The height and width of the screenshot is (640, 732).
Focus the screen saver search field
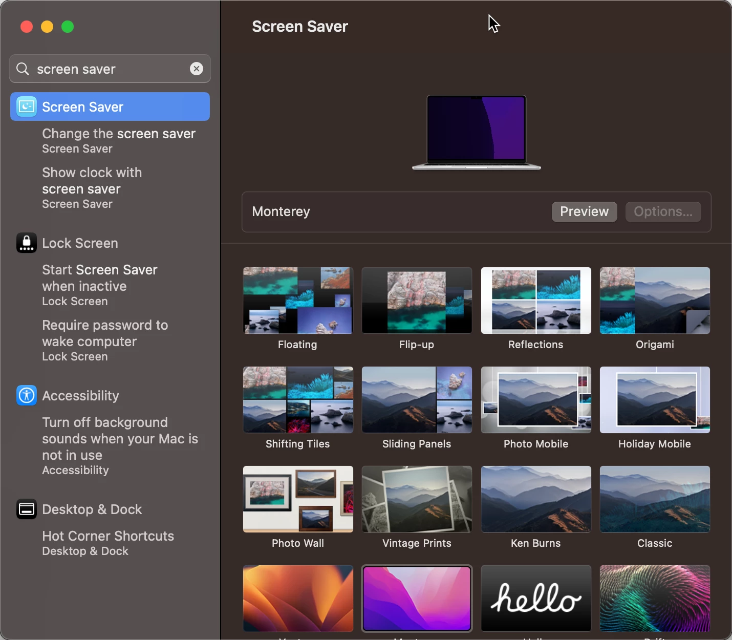(110, 69)
